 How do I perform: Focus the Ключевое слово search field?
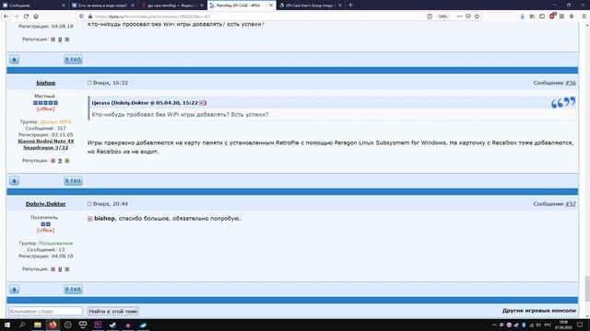tap(45, 311)
